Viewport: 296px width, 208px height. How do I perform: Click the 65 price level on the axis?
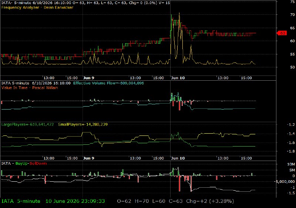(x=292, y=28)
